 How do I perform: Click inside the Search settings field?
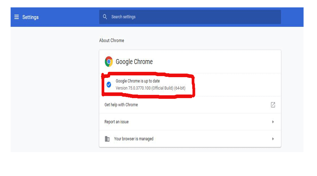[190, 17]
